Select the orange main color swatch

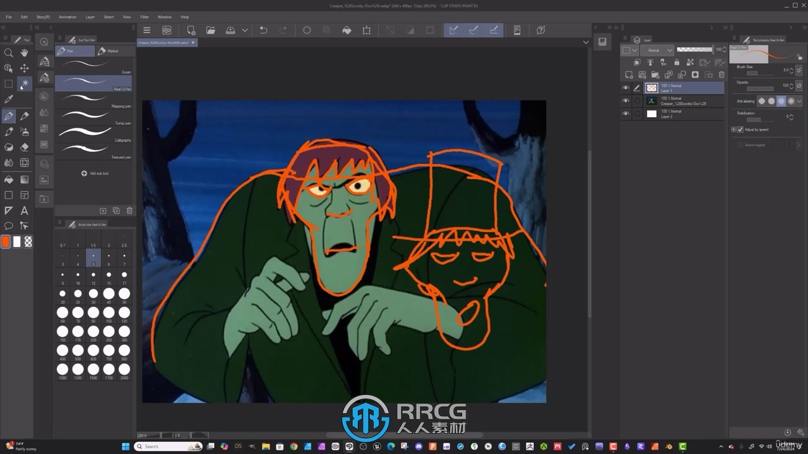click(x=6, y=242)
